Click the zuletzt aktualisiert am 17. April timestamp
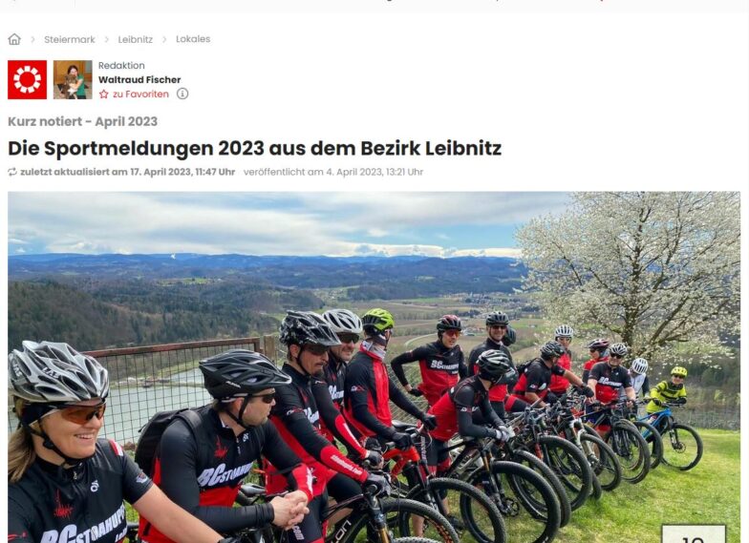Viewport: 749px width, 543px height. coord(128,172)
